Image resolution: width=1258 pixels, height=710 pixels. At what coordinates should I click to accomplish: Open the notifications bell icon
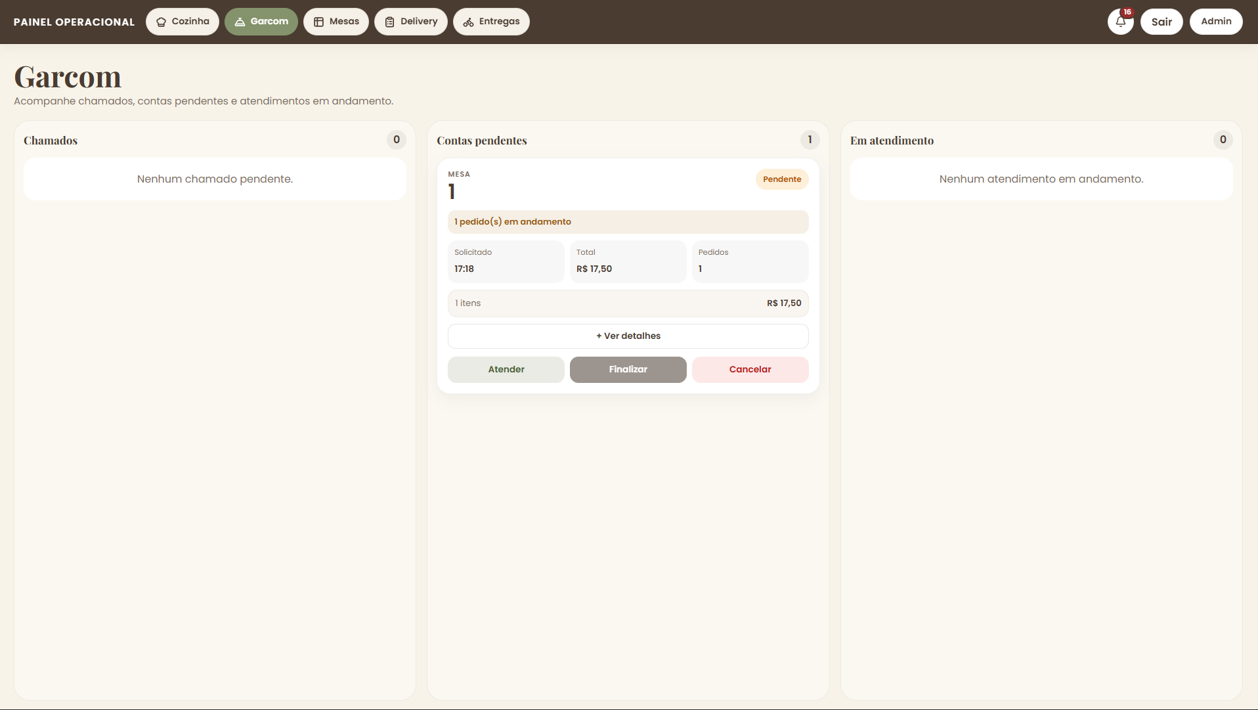1120,22
